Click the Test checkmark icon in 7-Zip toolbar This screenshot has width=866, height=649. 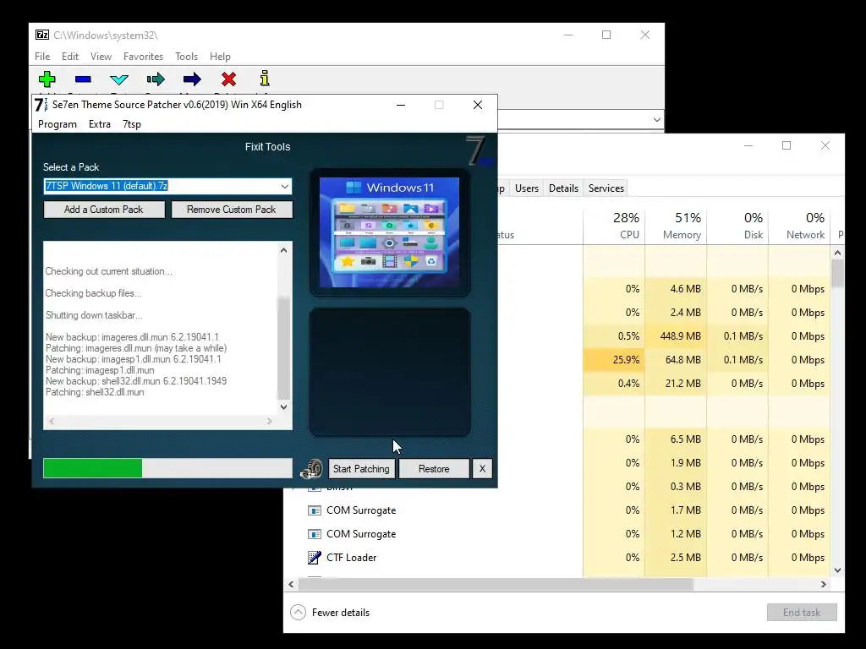click(118, 79)
